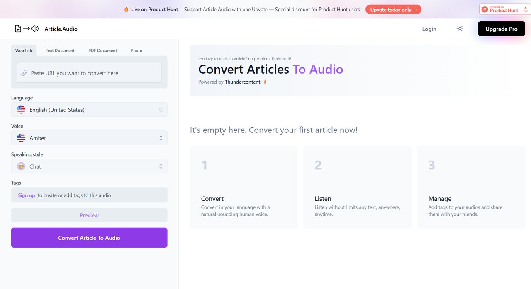Click the US flag in Language selector
The image size is (531, 289).
click(x=21, y=110)
